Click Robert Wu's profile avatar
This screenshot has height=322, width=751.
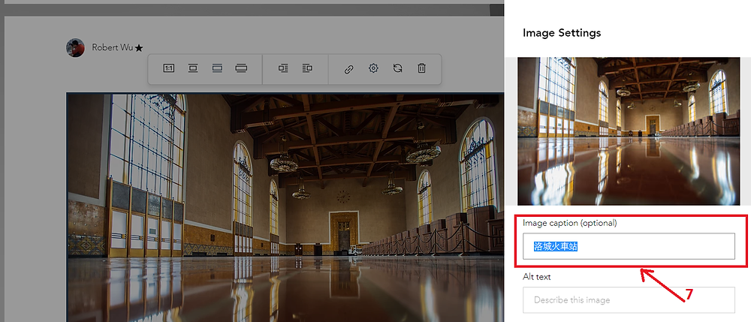75,48
